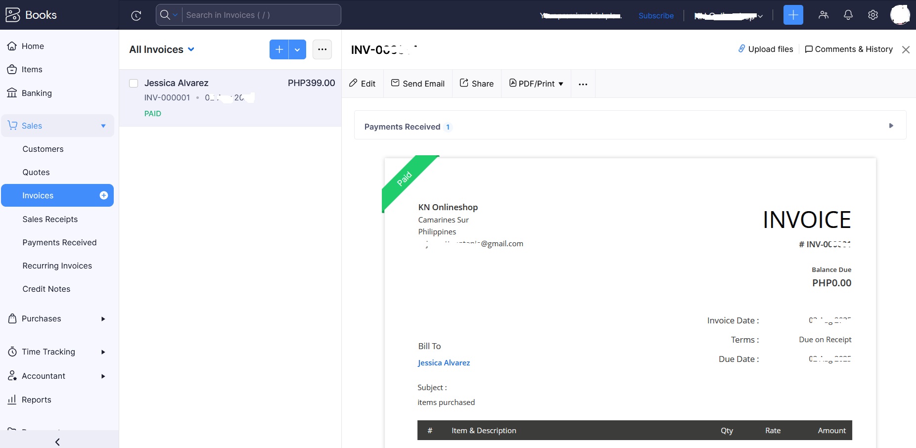The width and height of the screenshot is (916, 448).
Task: Open Comments & History panel
Action: pos(849,49)
